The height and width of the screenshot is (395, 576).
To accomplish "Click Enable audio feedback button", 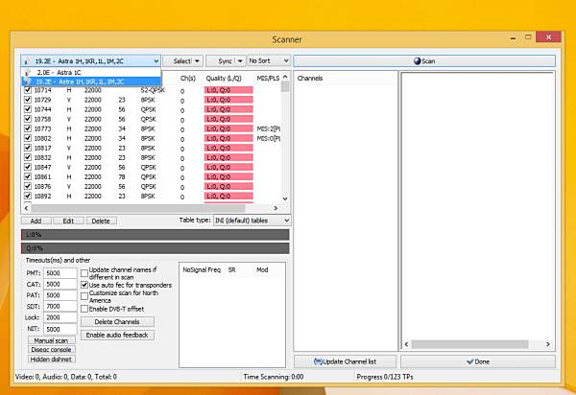I will (117, 335).
